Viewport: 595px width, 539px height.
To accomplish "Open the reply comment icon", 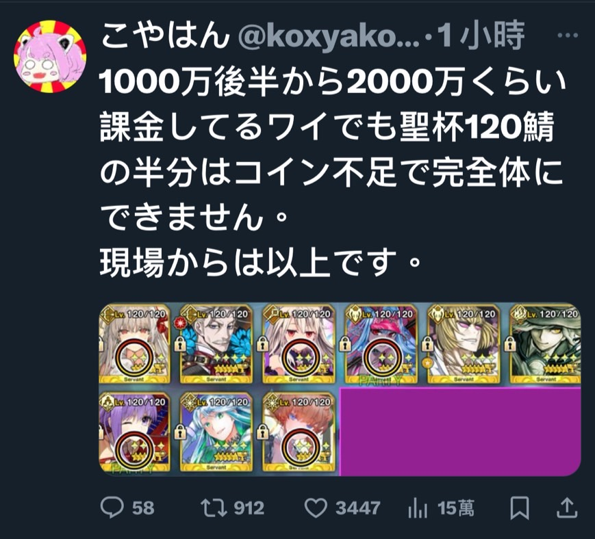I will click(x=112, y=508).
